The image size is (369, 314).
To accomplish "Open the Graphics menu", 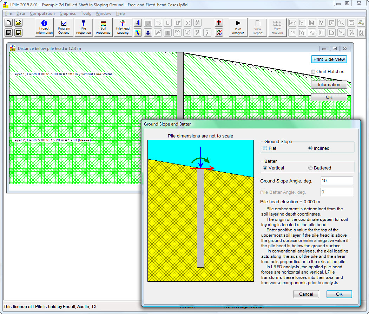I will click(x=68, y=13).
